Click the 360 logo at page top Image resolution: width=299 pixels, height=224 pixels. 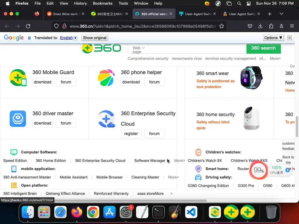click(101, 48)
